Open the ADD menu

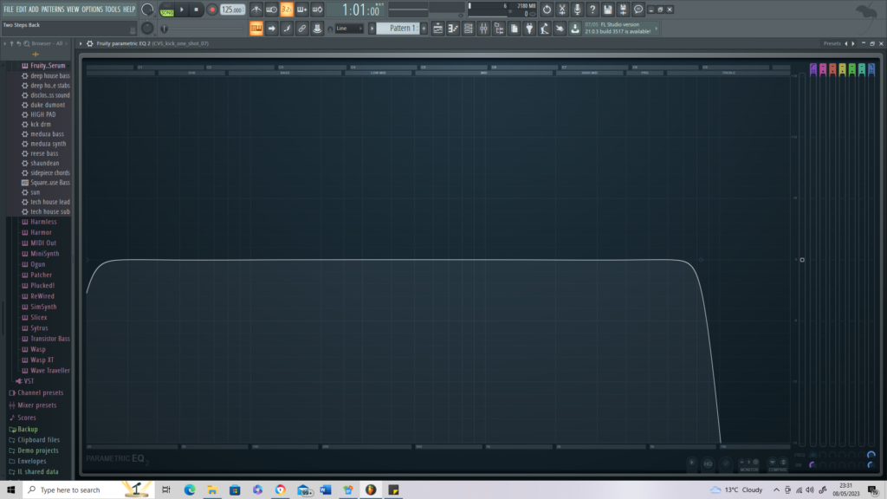click(x=34, y=9)
